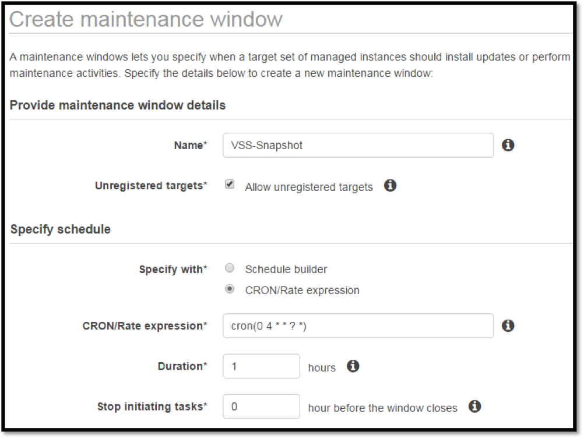Viewport: 584px width, 439px height.
Task: Open info icon next to Allow unregistered targets
Action: 390,185
